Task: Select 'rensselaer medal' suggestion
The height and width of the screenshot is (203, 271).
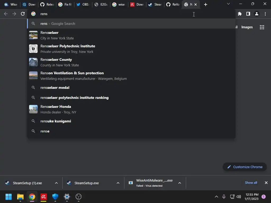Action: pos(131,87)
